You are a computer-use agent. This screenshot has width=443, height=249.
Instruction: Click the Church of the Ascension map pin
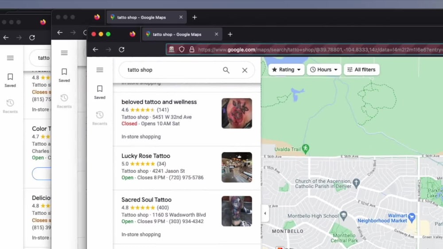click(x=356, y=183)
